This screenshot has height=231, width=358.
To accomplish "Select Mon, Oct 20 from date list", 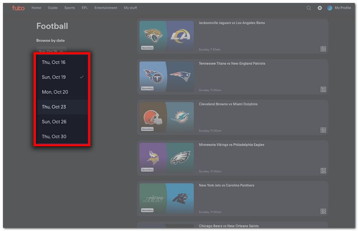I will click(62, 92).
